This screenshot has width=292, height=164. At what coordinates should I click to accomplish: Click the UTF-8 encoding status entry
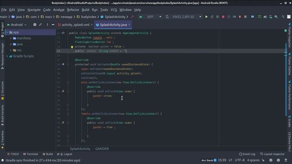coord(240,160)
